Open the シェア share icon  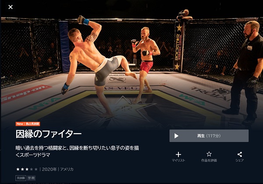(240, 154)
